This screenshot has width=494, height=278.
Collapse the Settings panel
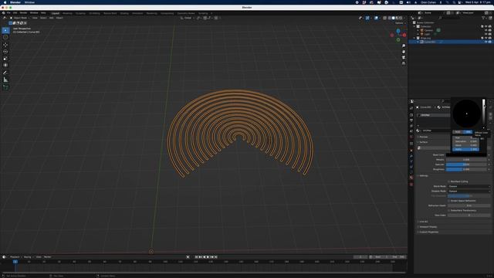pyautogui.click(x=424, y=176)
